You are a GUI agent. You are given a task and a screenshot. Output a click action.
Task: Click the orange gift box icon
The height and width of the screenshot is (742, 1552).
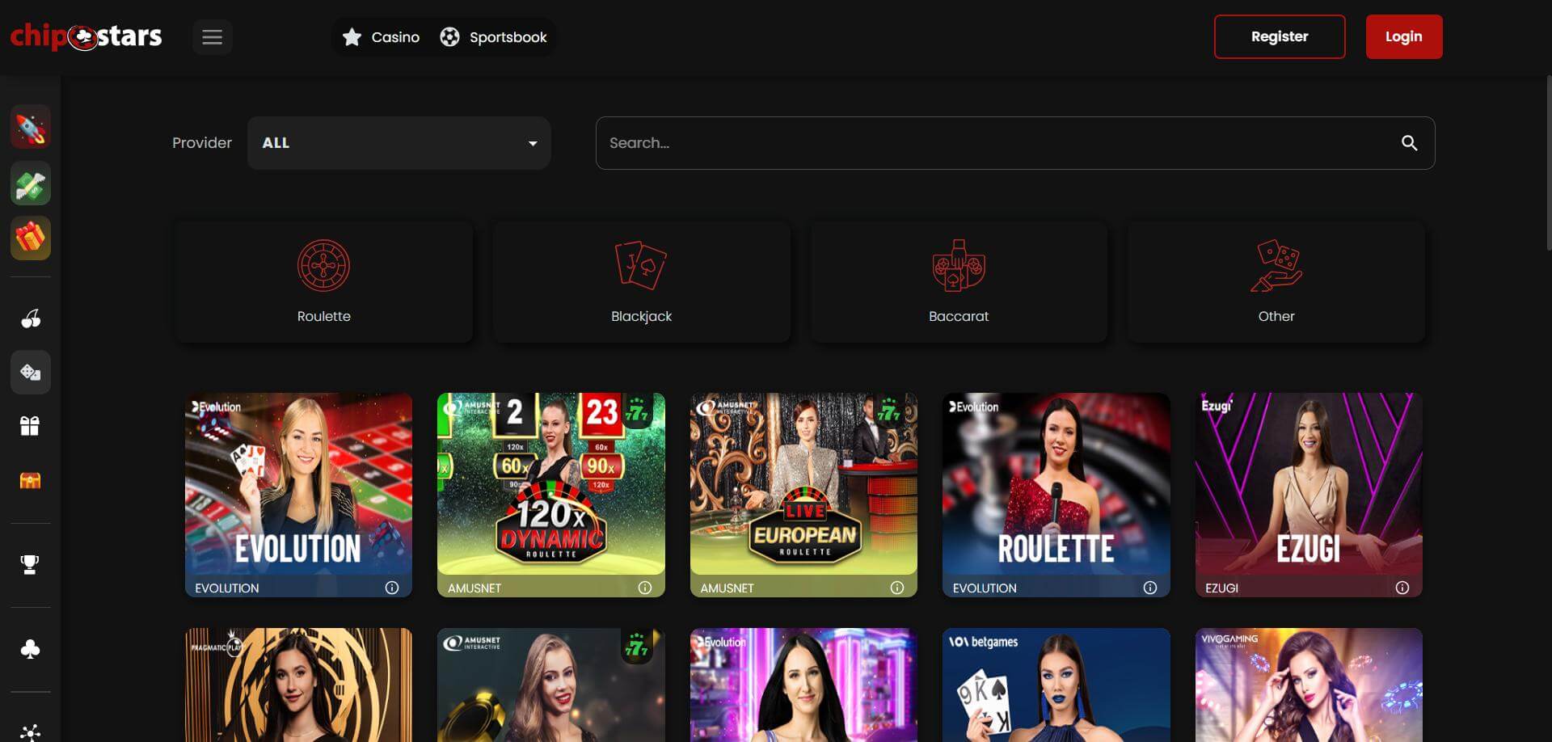point(31,238)
